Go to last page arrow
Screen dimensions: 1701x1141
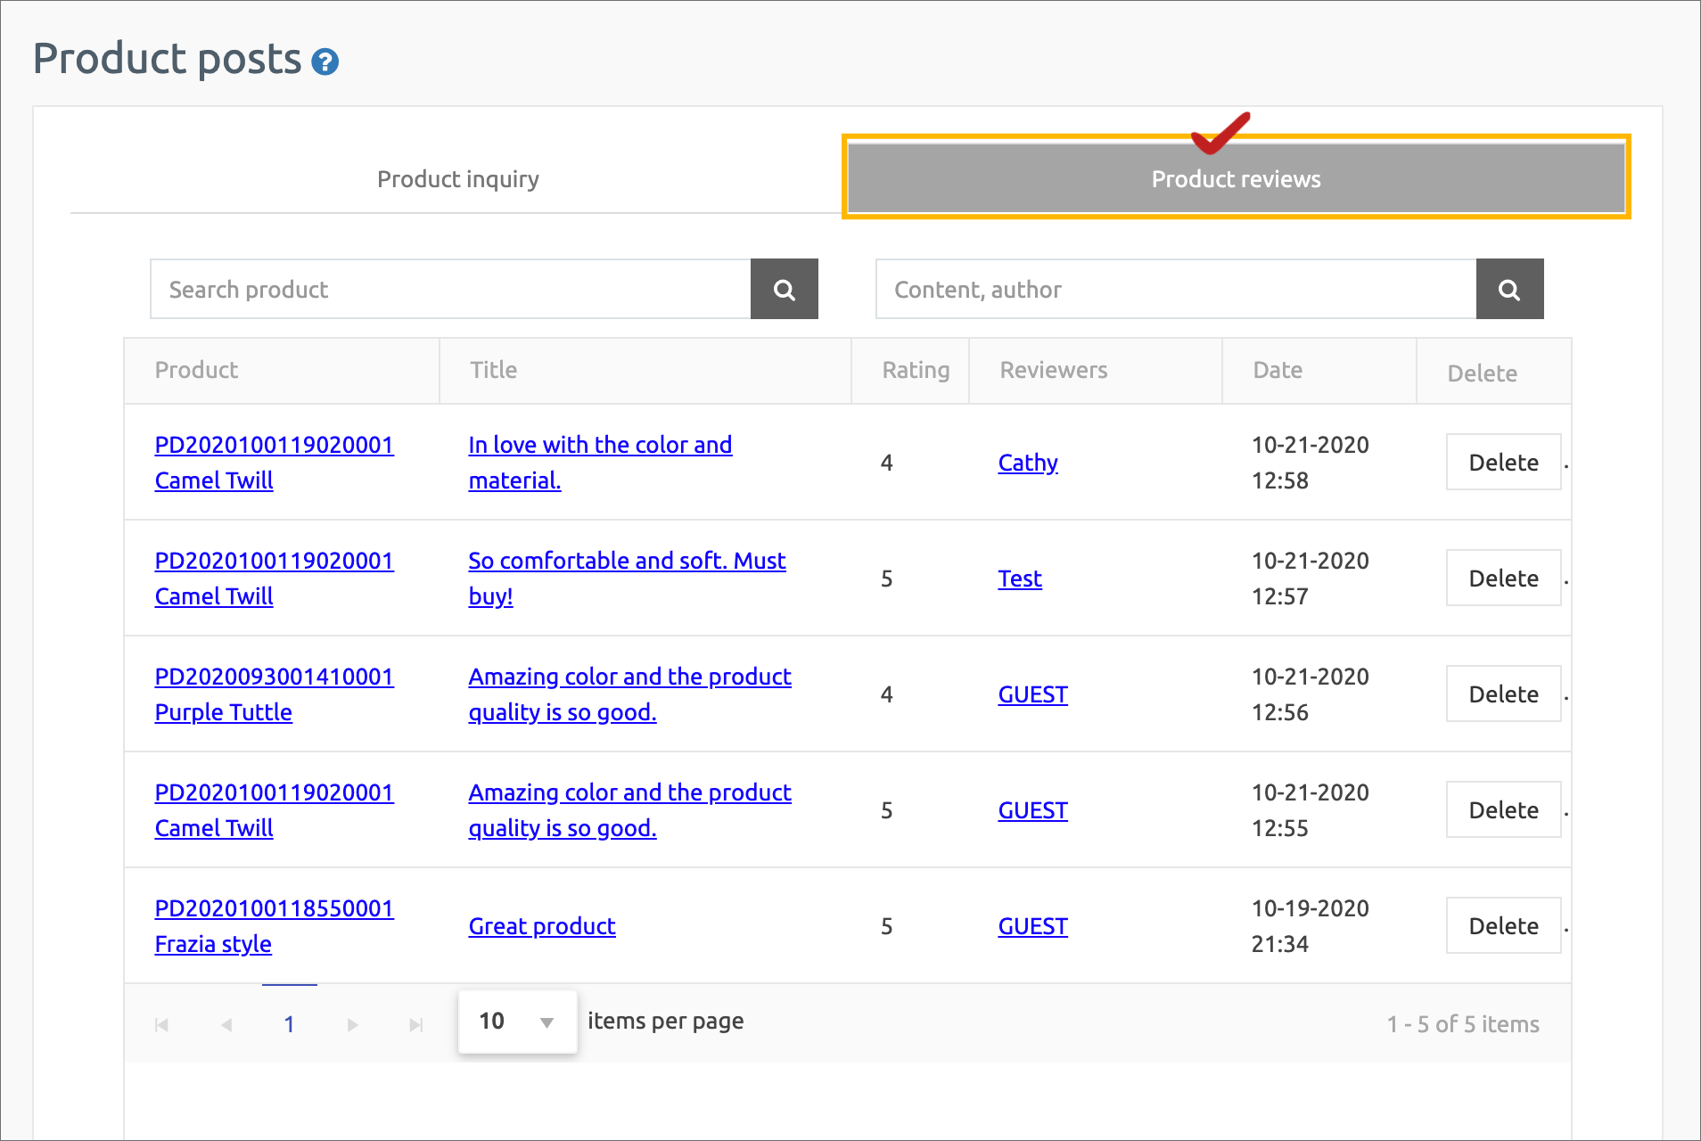pyautogui.click(x=415, y=1025)
